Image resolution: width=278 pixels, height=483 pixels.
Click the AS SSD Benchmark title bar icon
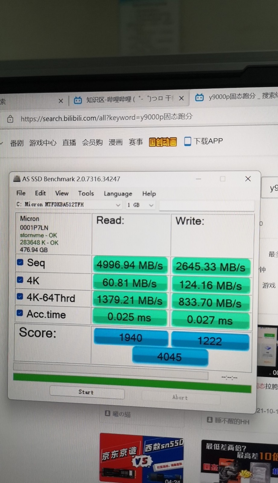(x=17, y=179)
